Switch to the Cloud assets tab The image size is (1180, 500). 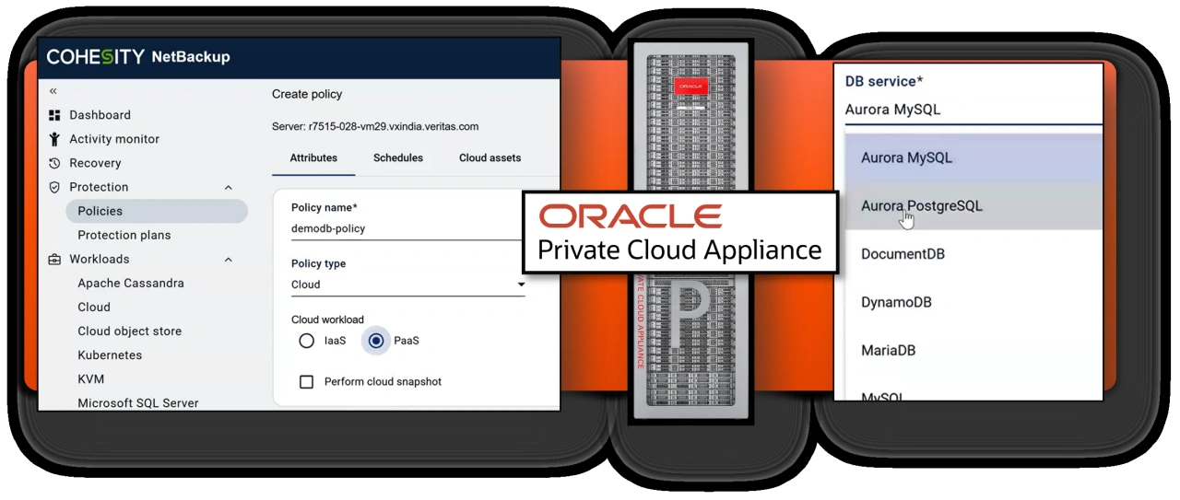(490, 157)
